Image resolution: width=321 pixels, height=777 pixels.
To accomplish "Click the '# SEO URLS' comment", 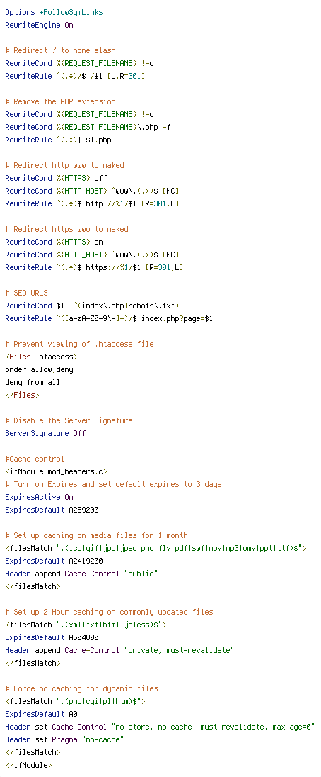I will (x=26, y=293).
